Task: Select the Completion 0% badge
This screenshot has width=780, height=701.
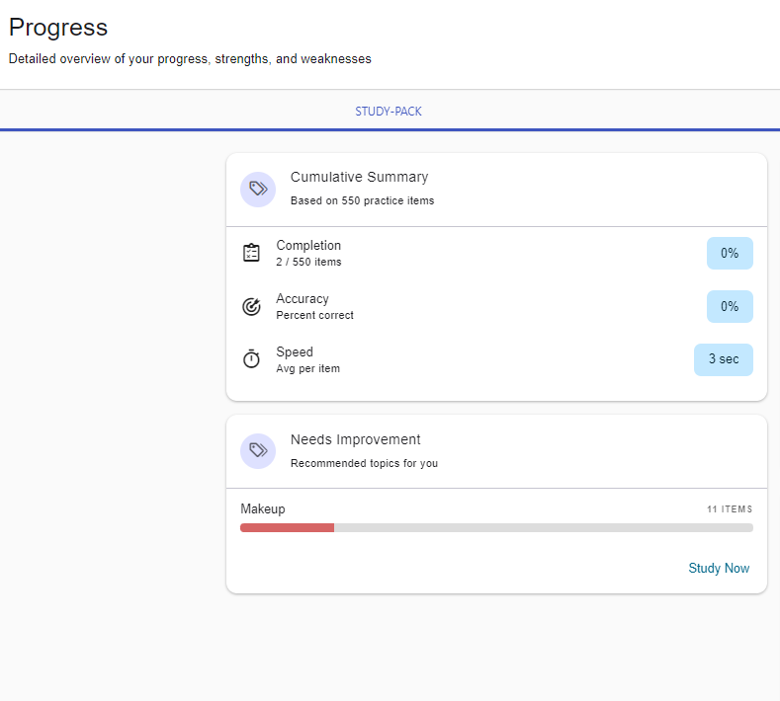Action: pos(730,253)
